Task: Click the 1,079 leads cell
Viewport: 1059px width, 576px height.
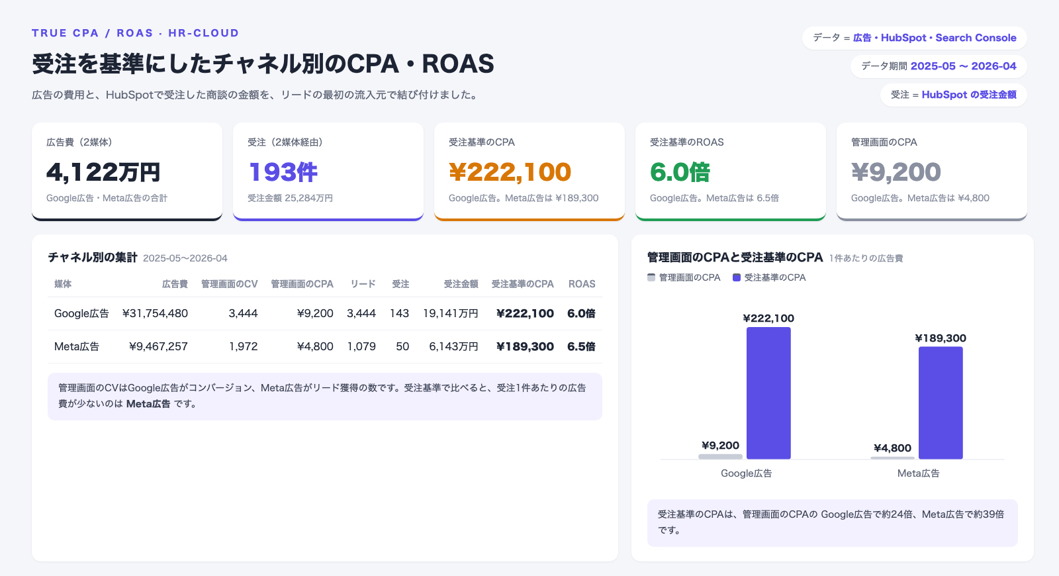Action: pos(361,346)
